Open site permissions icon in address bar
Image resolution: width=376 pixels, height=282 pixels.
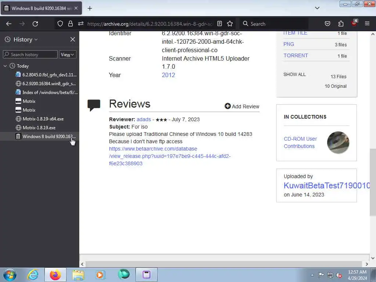tap(80, 23)
